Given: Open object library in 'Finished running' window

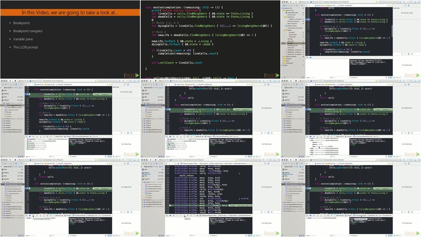Looking at the screenshot, I should click(x=409, y=54).
